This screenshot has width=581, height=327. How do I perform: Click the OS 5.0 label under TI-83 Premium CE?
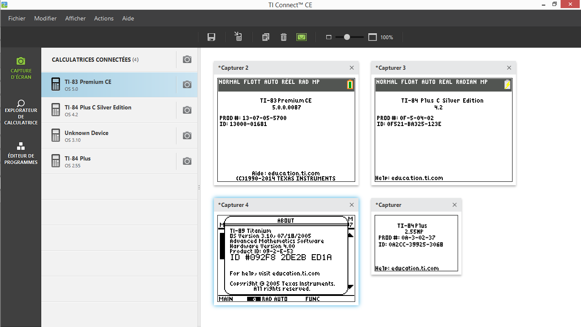71,89
